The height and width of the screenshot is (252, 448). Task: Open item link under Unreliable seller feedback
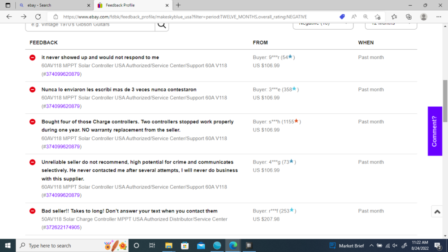coord(63,195)
